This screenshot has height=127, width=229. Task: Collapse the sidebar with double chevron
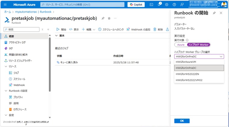click(x=48, y=29)
